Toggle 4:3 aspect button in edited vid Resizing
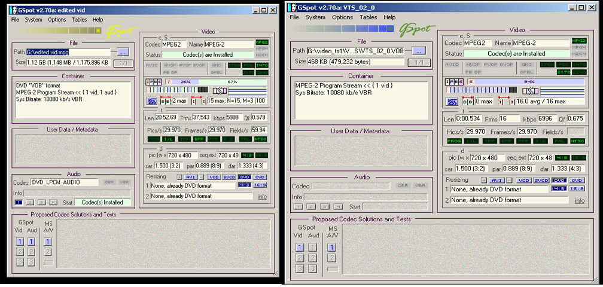The height and width of the screenshot is (287, 603). point(245,185)
